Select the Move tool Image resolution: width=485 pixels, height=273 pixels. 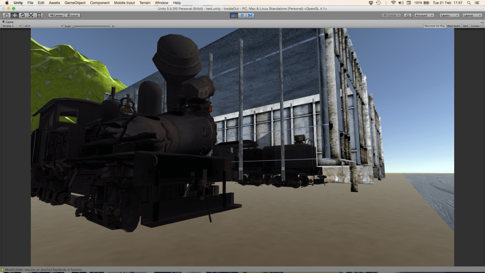(15, 15)
